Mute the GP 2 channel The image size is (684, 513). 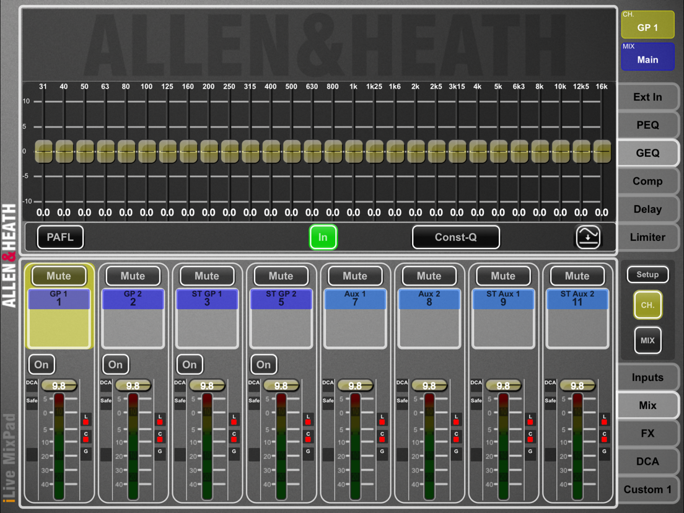[x=133, y=276]
